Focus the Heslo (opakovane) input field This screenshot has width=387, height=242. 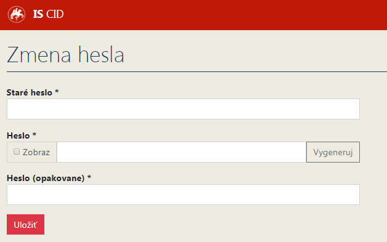[183, 195]
